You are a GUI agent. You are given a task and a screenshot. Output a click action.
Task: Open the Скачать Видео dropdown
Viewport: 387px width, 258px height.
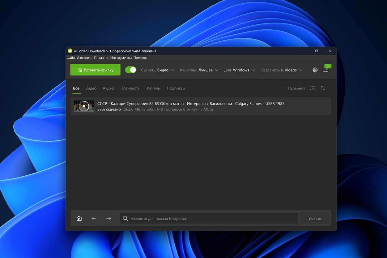tap(158, 70)
